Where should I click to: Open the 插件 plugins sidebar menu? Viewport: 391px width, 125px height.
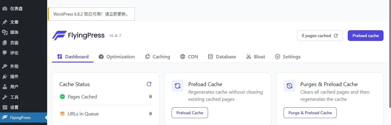[x=14, y=77]
